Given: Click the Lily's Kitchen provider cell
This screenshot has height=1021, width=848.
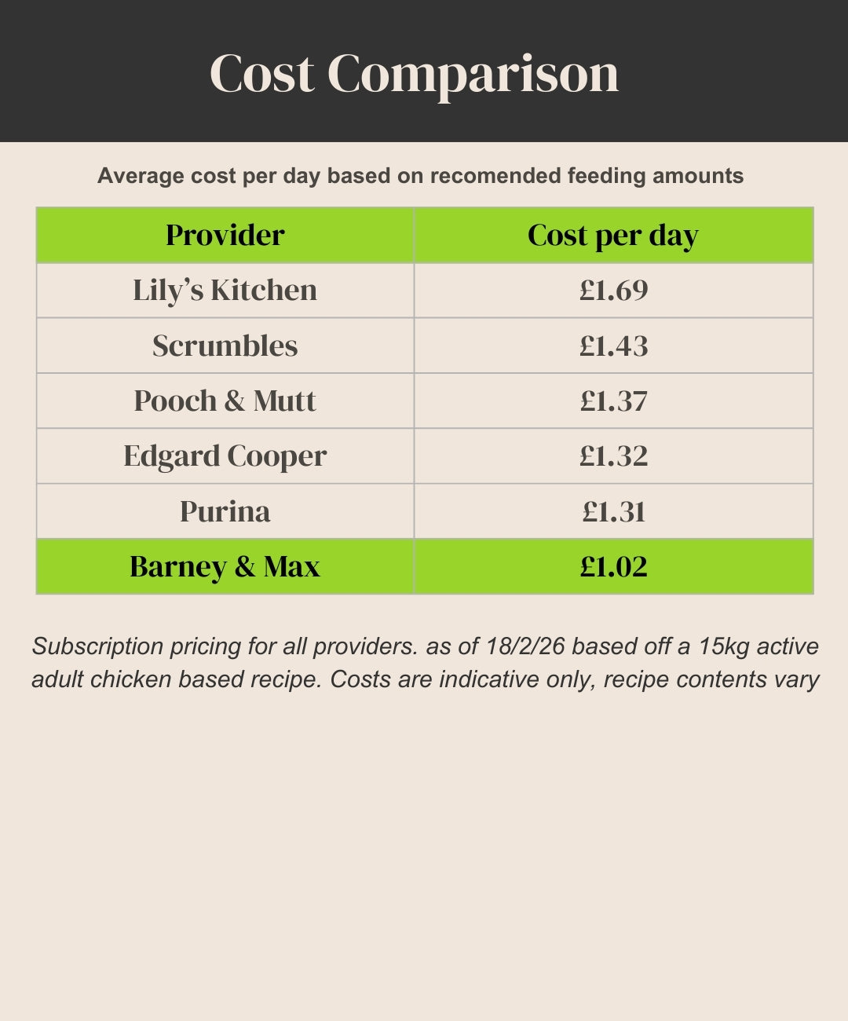Looking at the screenshot, I should click(x=225, y=290).
